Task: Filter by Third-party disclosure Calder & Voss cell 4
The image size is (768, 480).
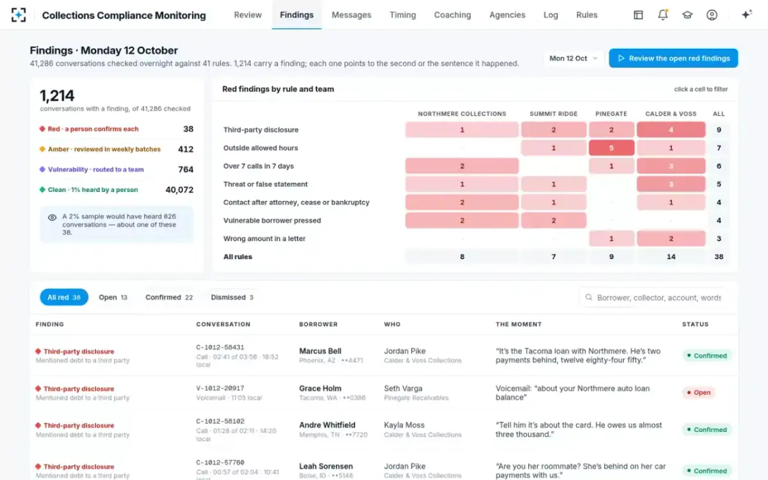Action: (671, 130)
